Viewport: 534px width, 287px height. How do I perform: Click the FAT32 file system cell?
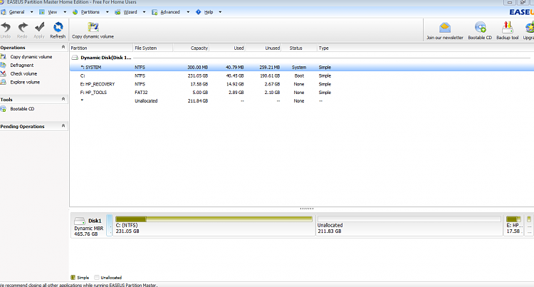[x=141, y=93]
